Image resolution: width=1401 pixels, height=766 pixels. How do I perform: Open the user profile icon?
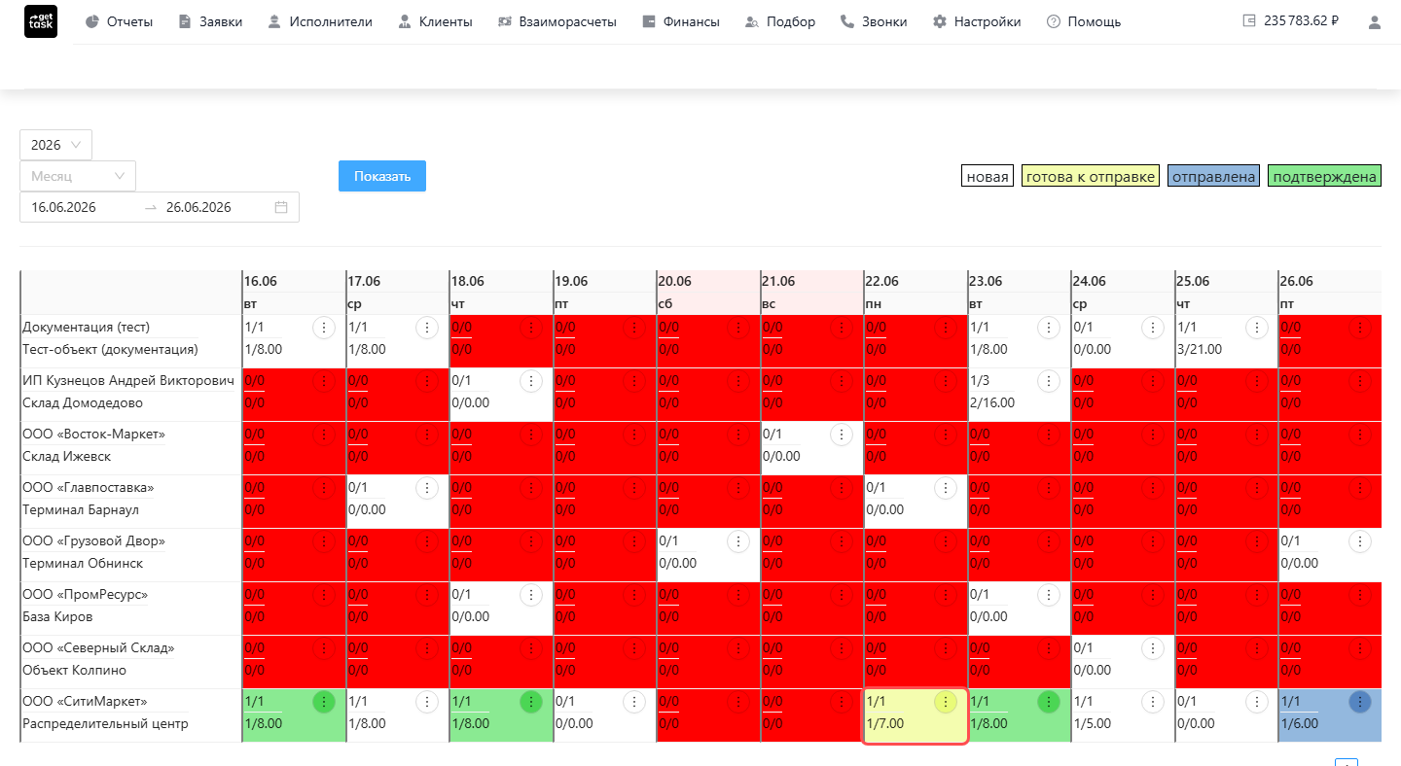click(1375, 21)
